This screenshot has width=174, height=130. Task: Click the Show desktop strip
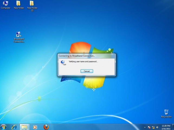point(173,127)
